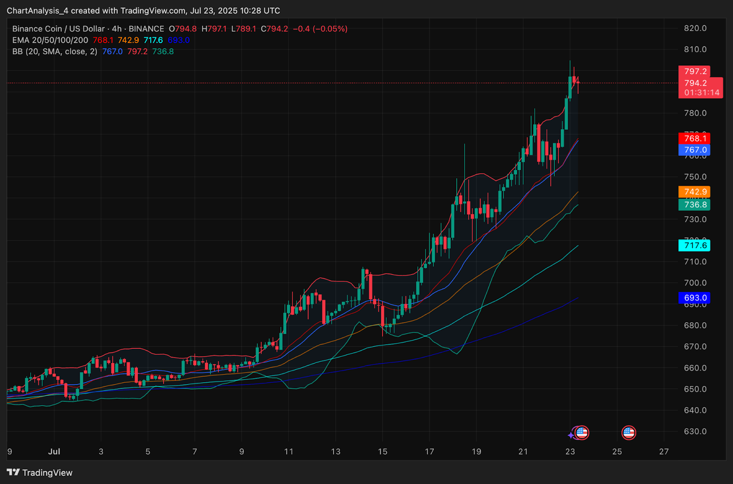Viewport: 733px width, 484px height.
Task: Click the low value L789.1
Action: (244, 29)
